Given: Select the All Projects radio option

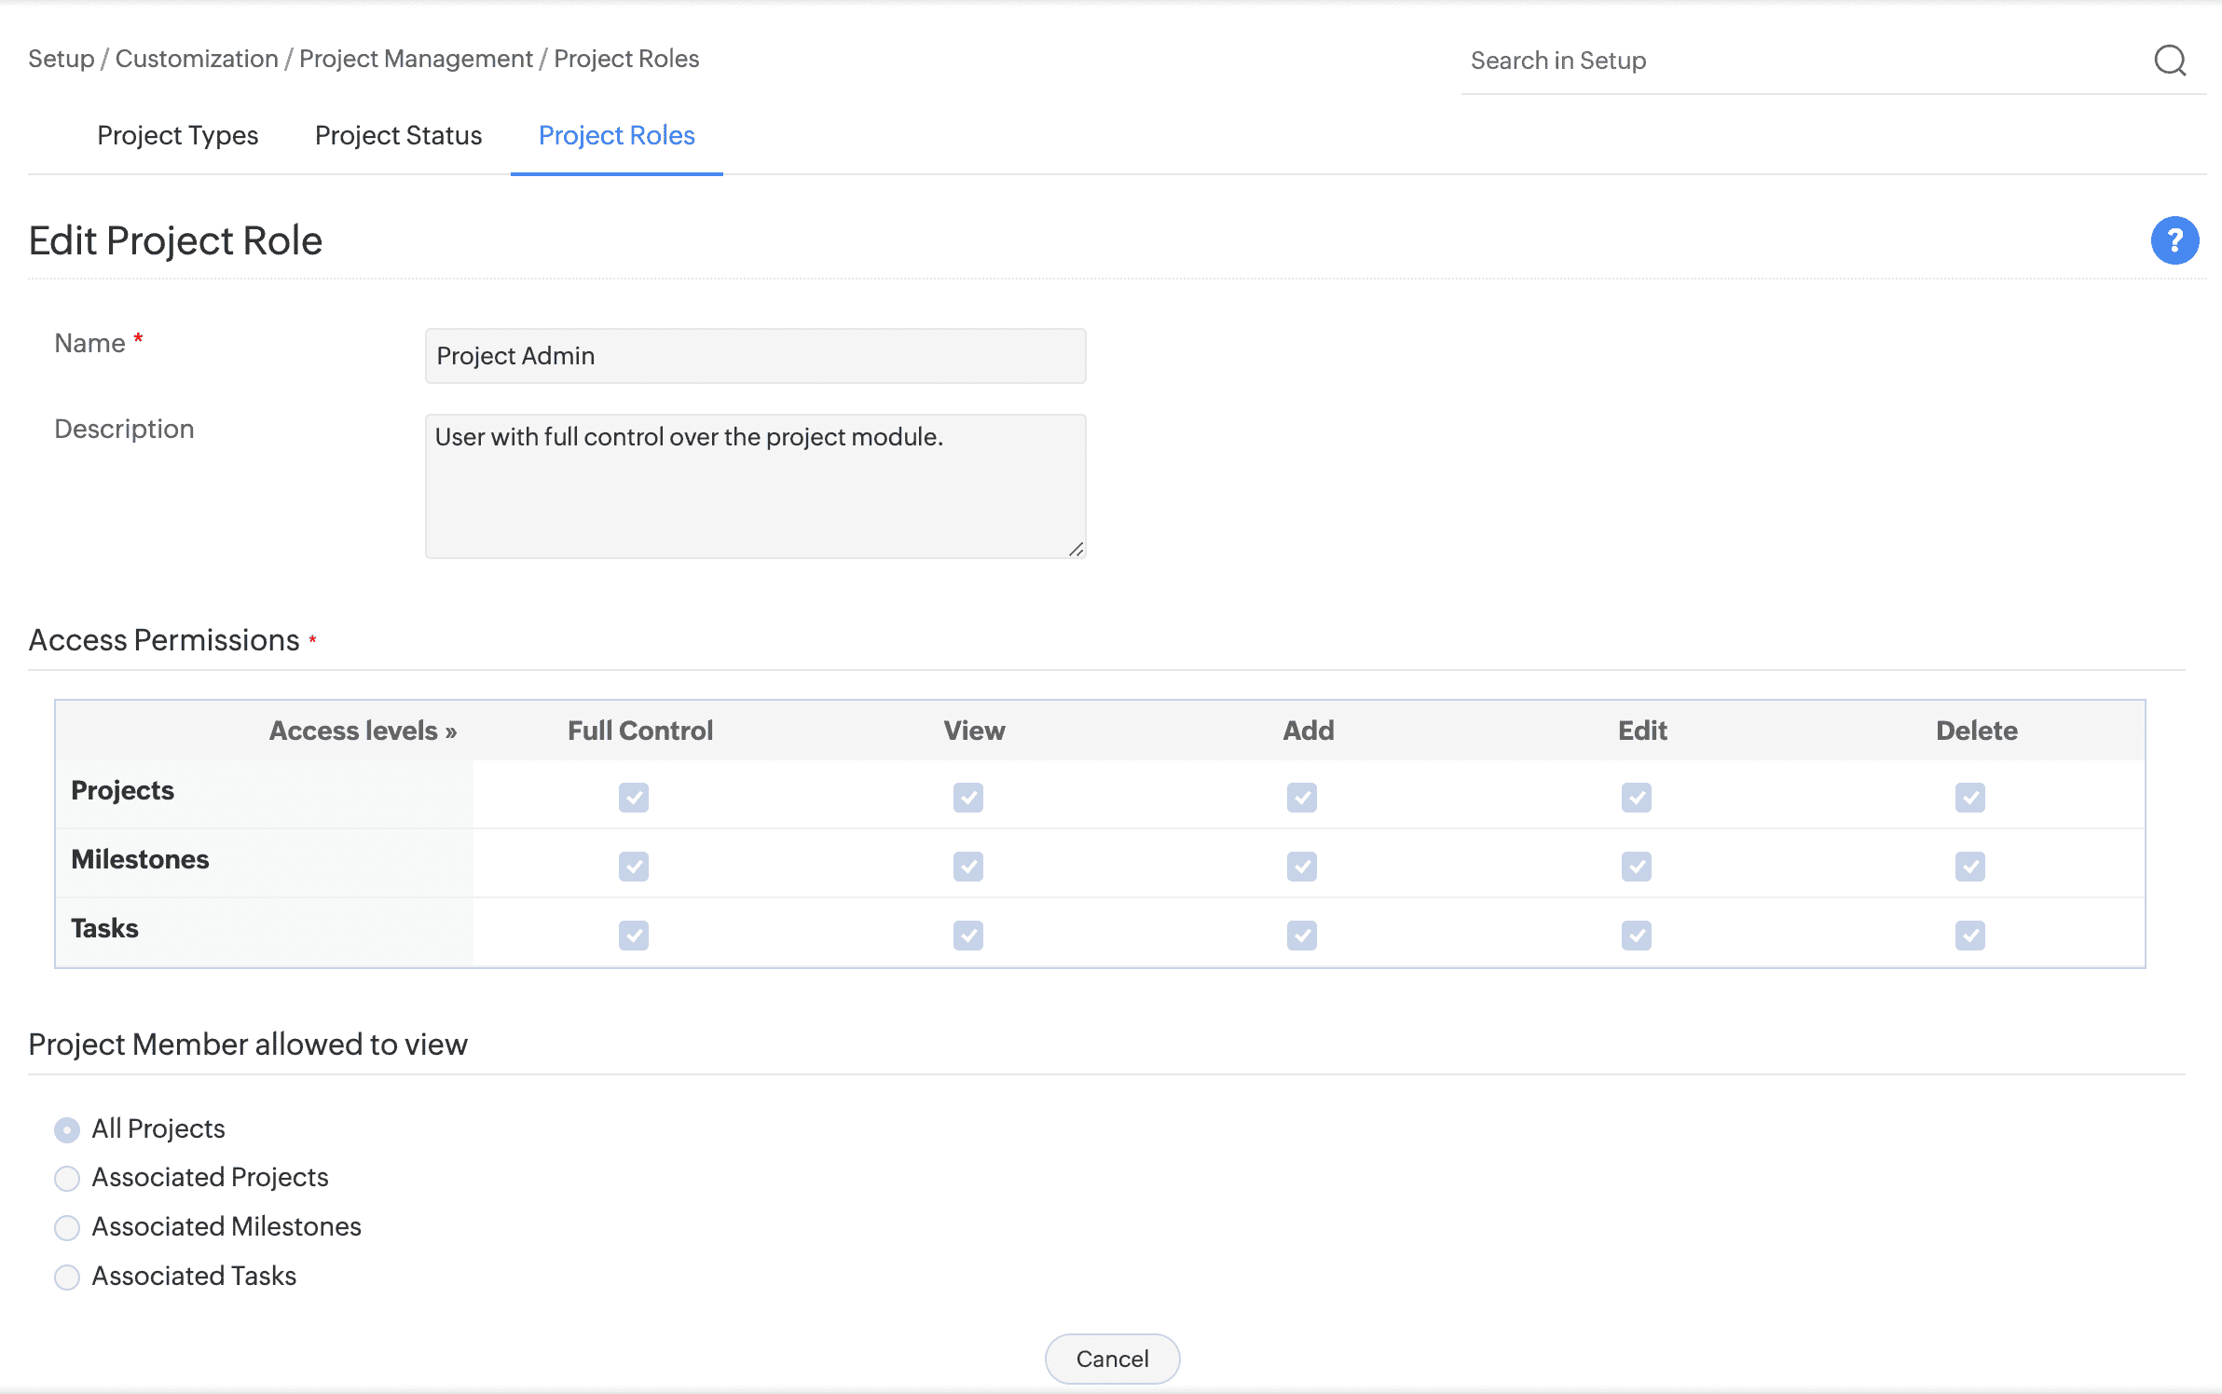Looking at the screenshot, I should point(67,1129).
